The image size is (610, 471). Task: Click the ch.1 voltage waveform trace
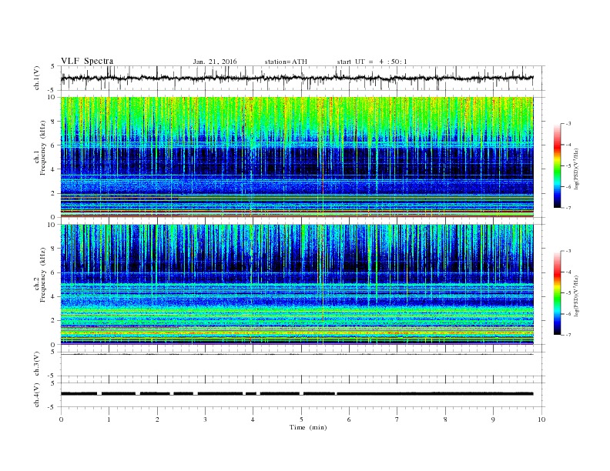coord(297,78)
